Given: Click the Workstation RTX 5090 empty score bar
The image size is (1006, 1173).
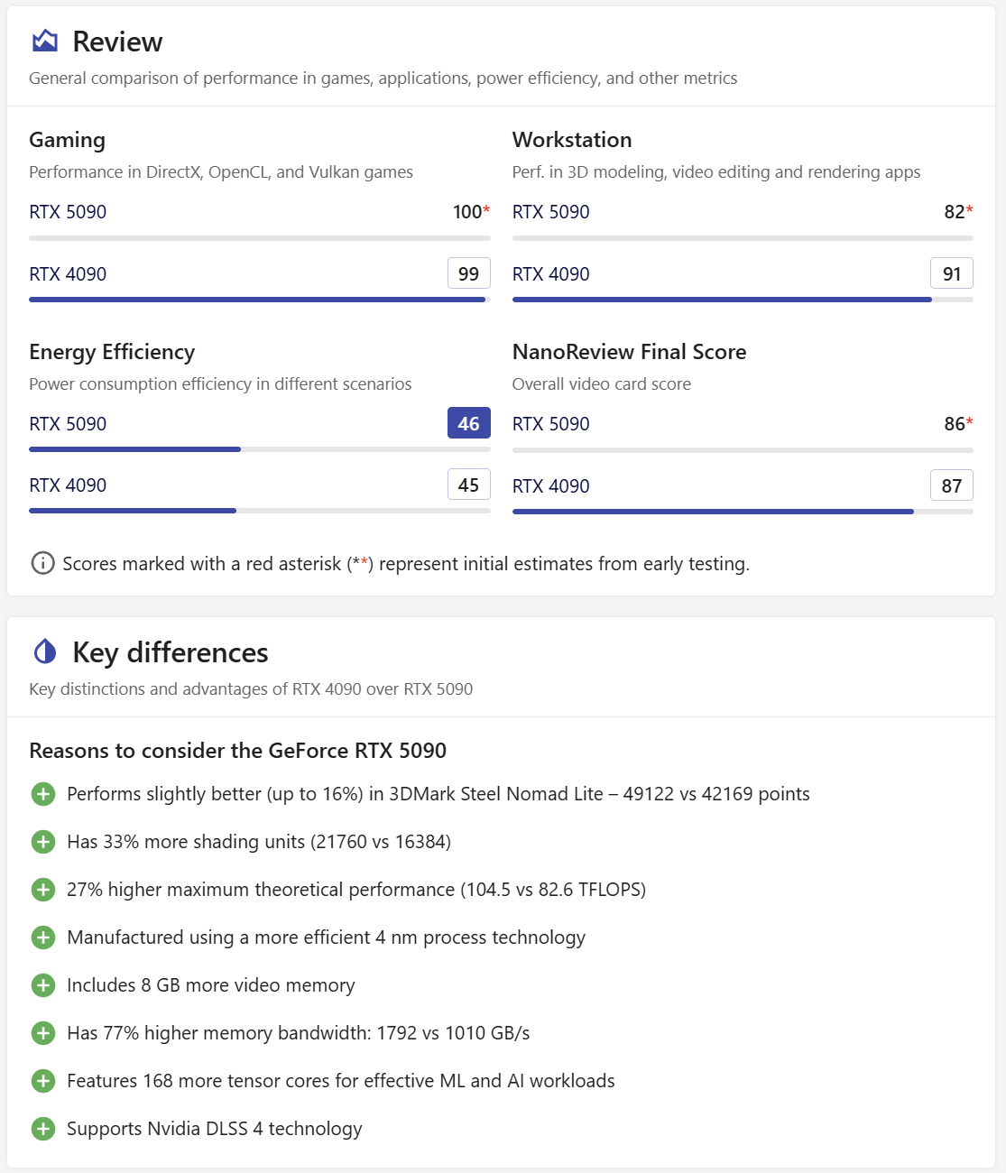Looking at the screenshot, I should click(x=743, y=238).
